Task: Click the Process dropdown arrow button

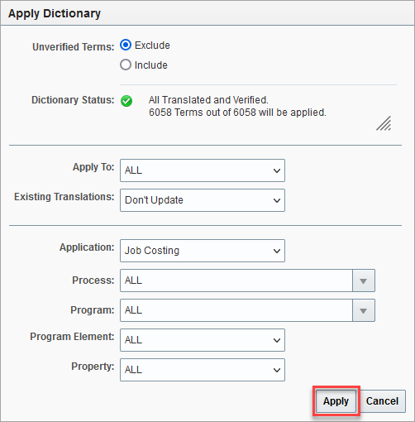Action: tap(364, 281)
